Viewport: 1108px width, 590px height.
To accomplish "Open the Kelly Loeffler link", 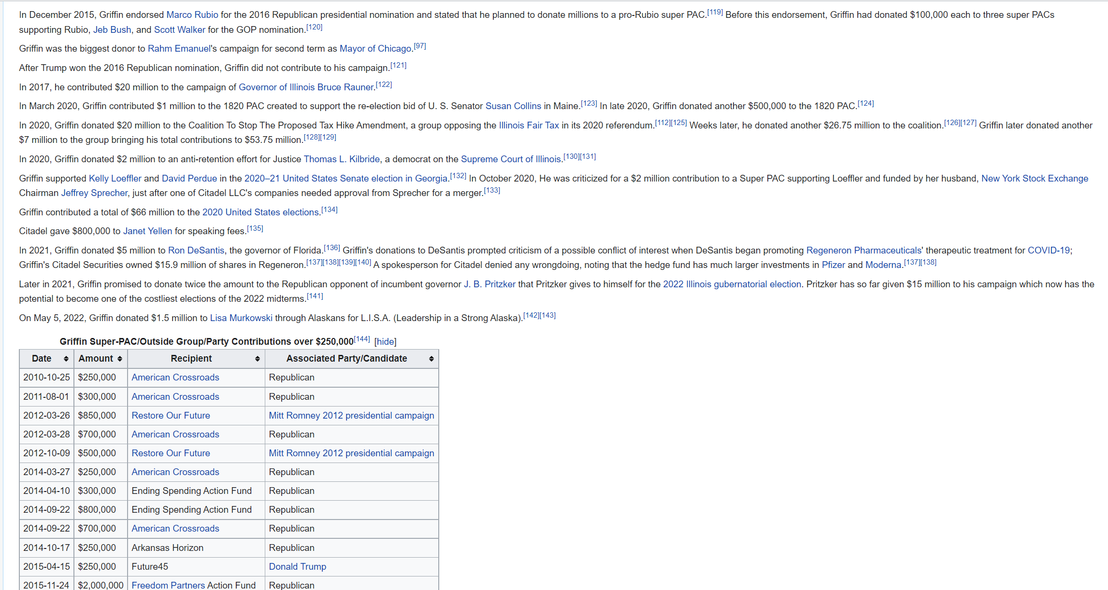I will point(115,179).
